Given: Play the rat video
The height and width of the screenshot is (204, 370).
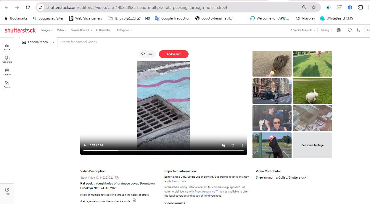Looking at the screenshot, I should 85,145.
